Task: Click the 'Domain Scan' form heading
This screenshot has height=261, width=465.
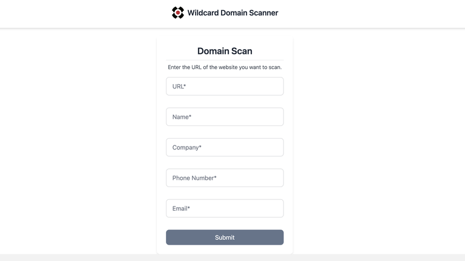Action: [x=225, y=51]
